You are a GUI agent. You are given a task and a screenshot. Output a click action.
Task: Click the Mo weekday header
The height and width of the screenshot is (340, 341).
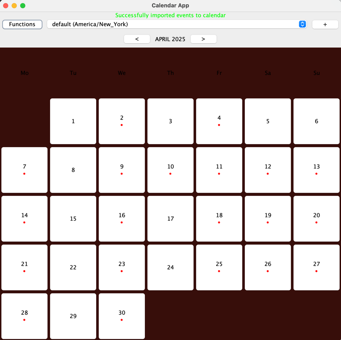(25, 73)
